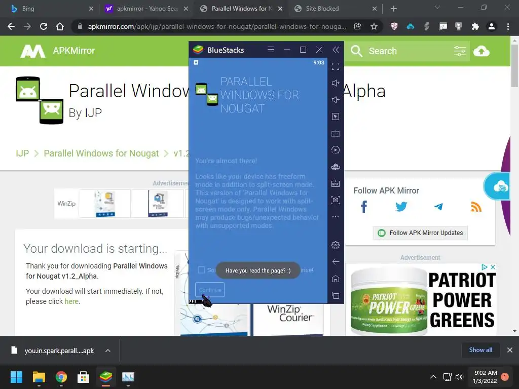Open APK Mirror Twitter icon
Image resolution: width=519 pixels, height=389 pixels.
(x=401, y=207)
